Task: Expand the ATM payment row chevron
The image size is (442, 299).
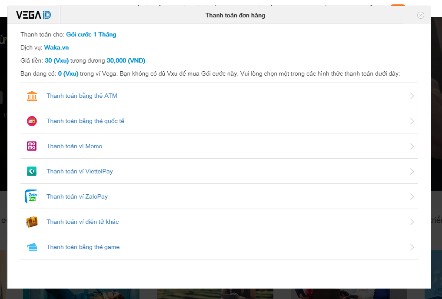Action: tap(412, 96)
